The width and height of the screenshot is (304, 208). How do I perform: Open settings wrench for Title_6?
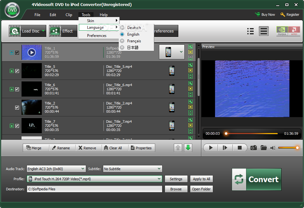pos(190,83)
